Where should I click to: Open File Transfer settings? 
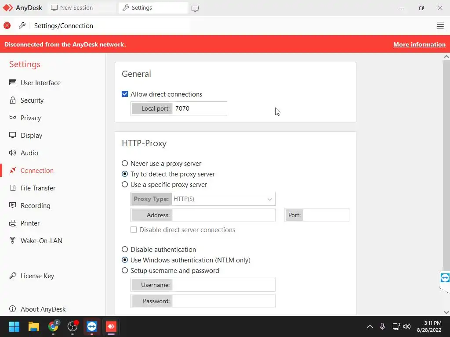click(38, 188)
